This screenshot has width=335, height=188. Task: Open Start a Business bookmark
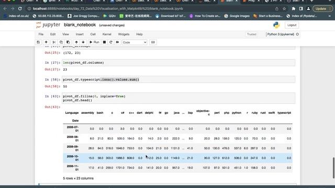pos(268,16)
